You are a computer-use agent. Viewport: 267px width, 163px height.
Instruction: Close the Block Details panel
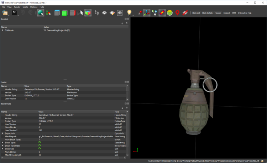tap(128, 103)
